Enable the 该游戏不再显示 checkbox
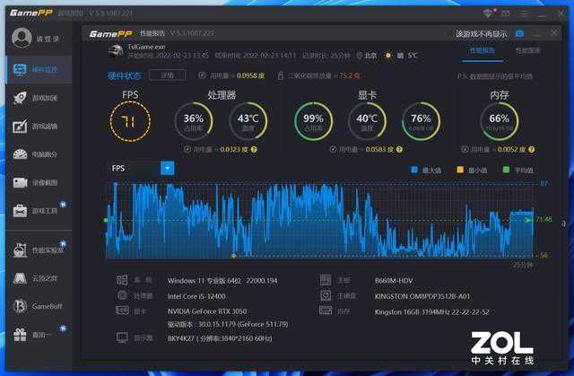The height and width of the screenshot is (376, 574). pyautogui.click(x=450, y=33)
